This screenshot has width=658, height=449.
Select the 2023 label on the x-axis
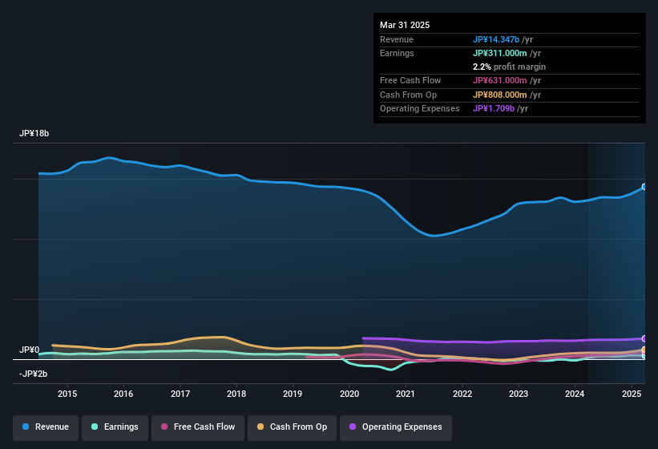pyautogui.click(x=519, y=394)
